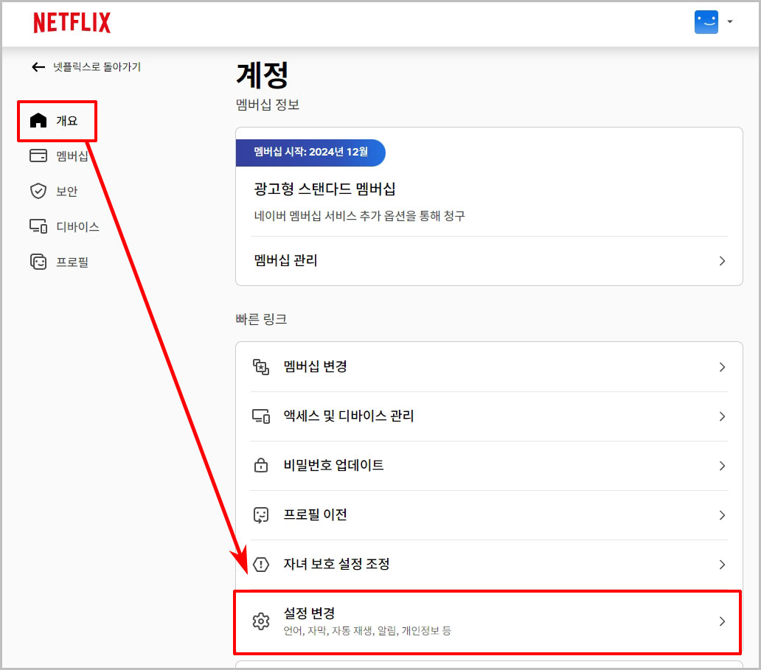The height and width of the screenshot is (670, 761).
Task: Click the 멤버십 card icon in sidebar
Action: click(38, 156)
